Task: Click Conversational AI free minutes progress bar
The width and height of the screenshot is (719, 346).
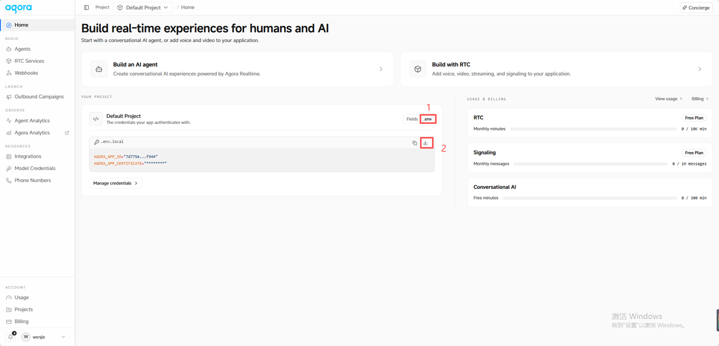Action: click(x=590, y=198)
